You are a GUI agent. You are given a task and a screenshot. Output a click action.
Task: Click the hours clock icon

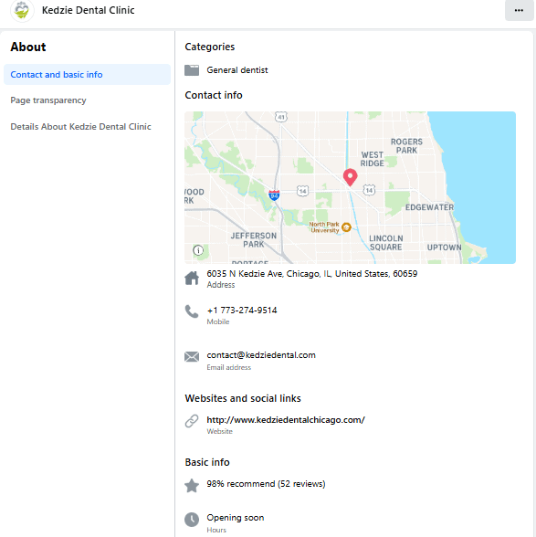192,520
